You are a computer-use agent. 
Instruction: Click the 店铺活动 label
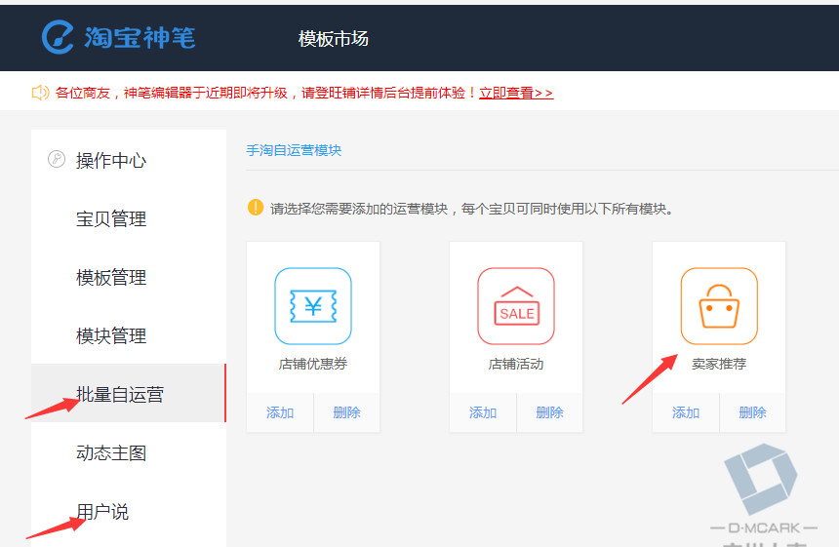[x=516, y=364]
